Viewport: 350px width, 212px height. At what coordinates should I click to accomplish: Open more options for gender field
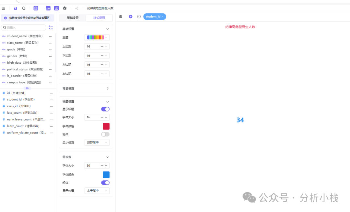click(x=51, y=56)
